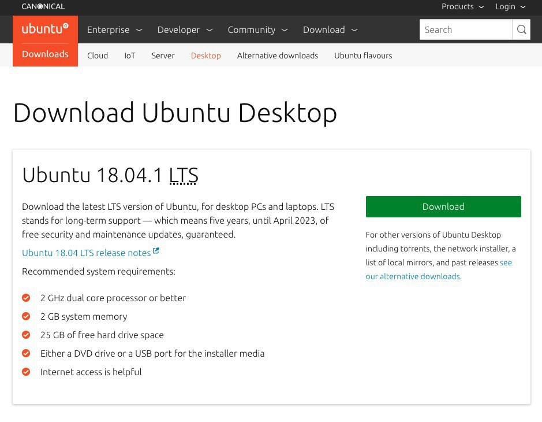
Task: Open the Alternative downloads tab
Action: [277, 55]
